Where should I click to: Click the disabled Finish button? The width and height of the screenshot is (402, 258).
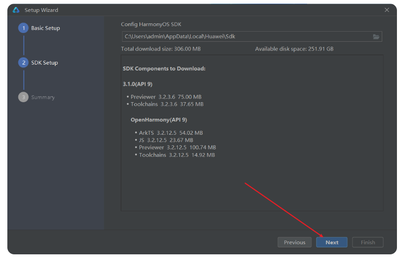coord(368,242)
